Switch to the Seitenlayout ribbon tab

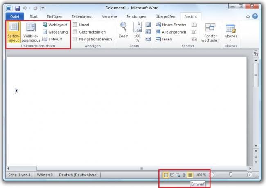(x=82, y=16)
